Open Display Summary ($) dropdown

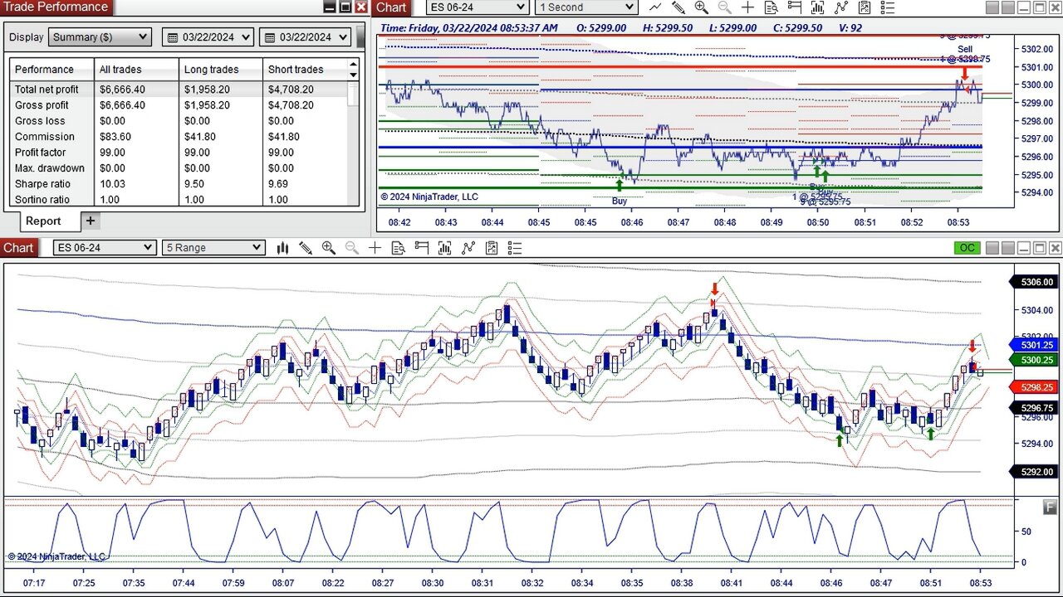coord(100,37)
